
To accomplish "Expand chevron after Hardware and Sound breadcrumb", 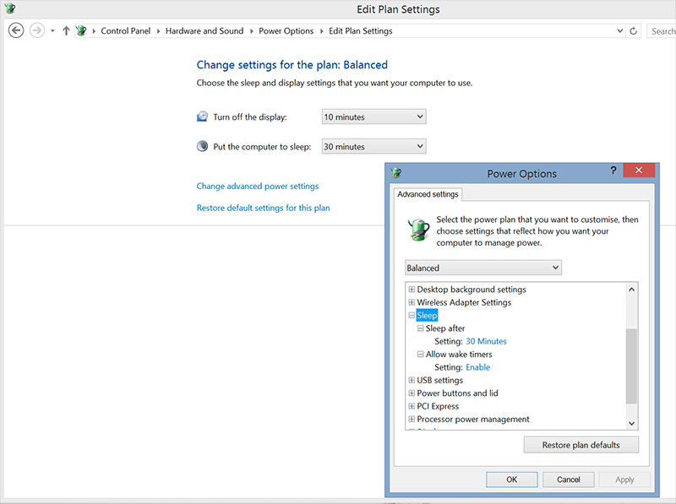I will tap(251, 31).
